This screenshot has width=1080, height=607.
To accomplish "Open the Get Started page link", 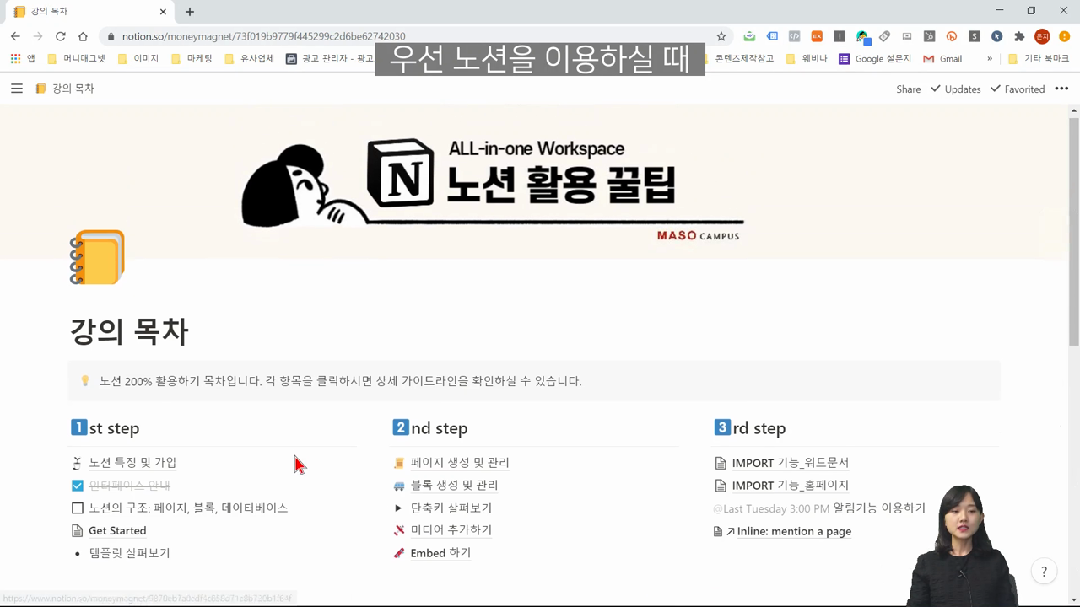I will click(x=117, y=531).
